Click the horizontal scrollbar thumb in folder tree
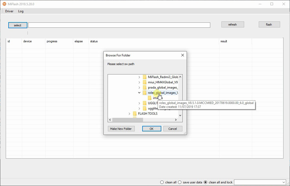 click(x=128, y=120)
